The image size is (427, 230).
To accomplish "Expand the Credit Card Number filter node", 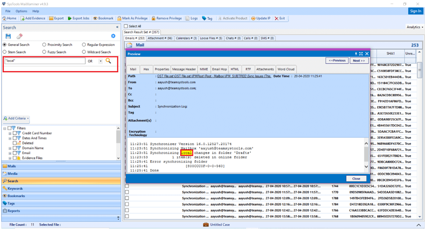I will (x=10, y=133).
